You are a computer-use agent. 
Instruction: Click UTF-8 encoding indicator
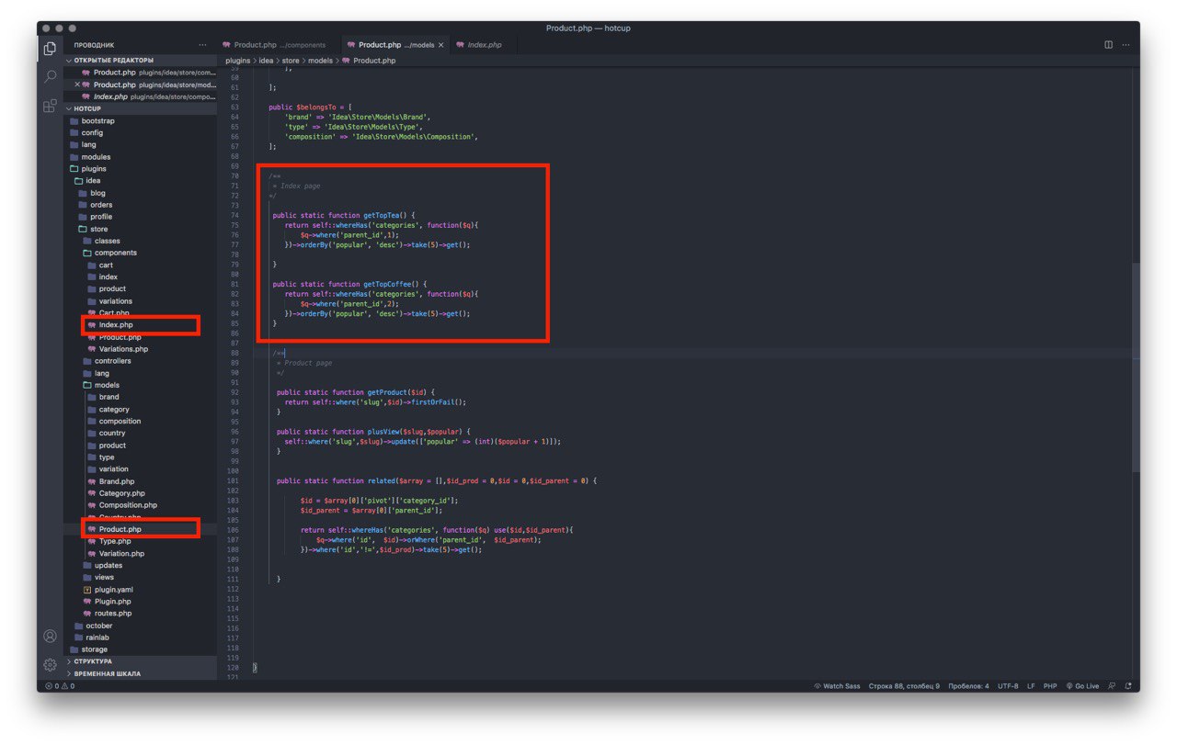[x=1008, y=685]
